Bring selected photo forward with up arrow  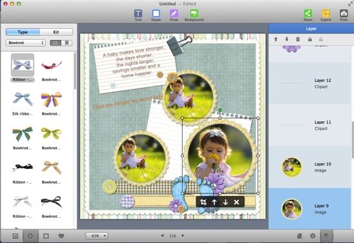tap(214, 202)
